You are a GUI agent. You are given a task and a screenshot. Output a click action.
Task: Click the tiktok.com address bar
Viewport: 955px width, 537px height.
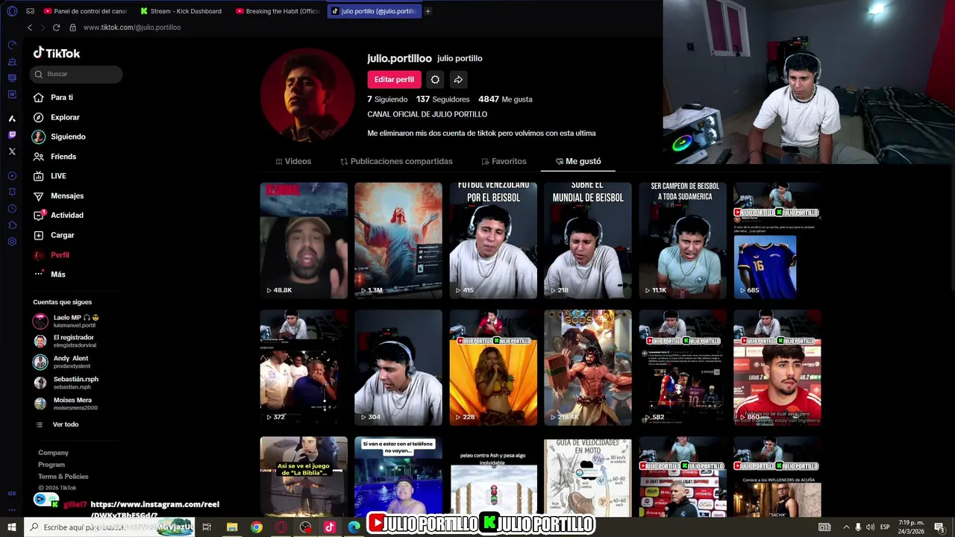[x=131, y=28]
